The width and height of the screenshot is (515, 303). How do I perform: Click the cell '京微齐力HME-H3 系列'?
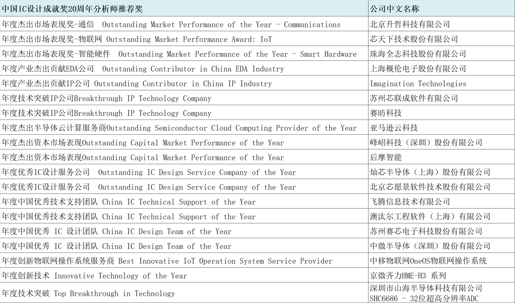tap(441, 275)
